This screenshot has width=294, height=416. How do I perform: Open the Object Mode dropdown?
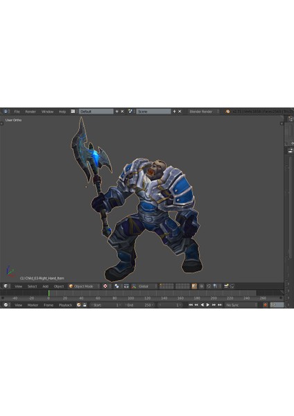tap(84, 286)
